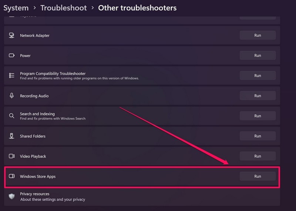Click the Shared Folders icon
Image resolution: width=296 pixels, height=211 pixels.
point(11,136)
